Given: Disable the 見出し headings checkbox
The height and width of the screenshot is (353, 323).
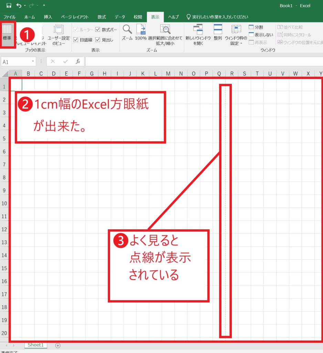Looking at the screenshot, I should pos(98,39).
